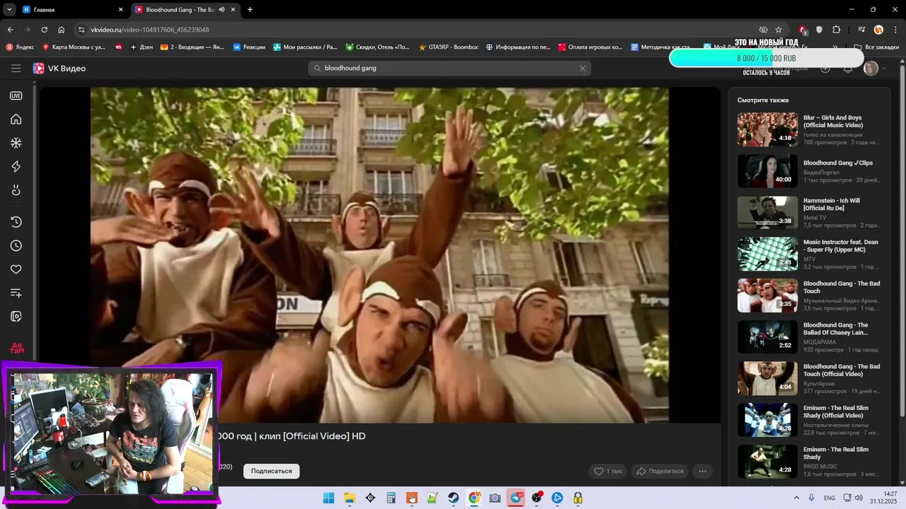Expand hidden bookmarks chevron
The height and width of the screenshot is (509, 906).
pyautogui.click(x=835, y=47)
